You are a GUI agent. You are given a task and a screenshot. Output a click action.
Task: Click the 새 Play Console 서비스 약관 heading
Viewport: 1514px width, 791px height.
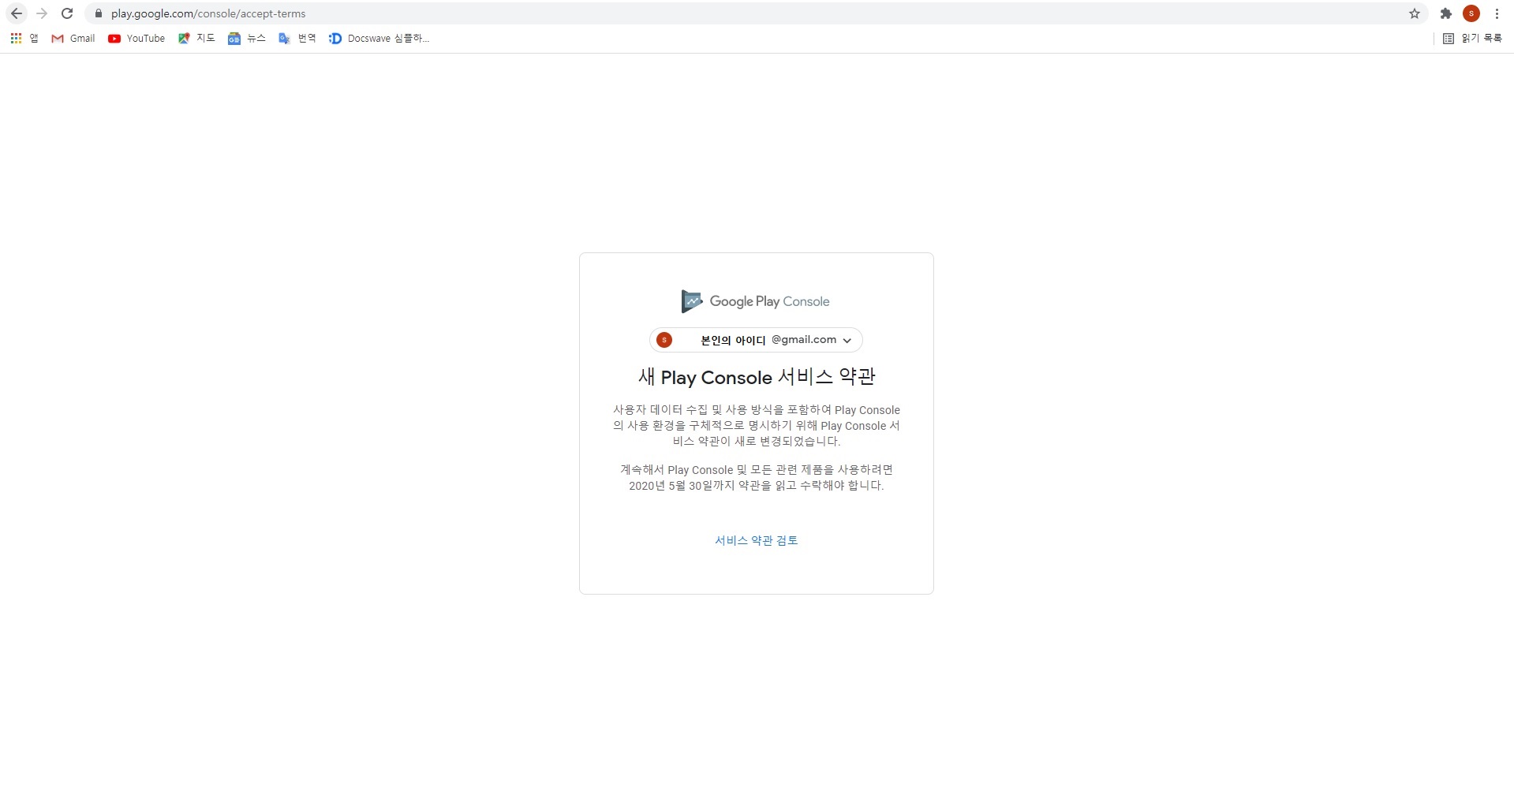coord(757,377)
